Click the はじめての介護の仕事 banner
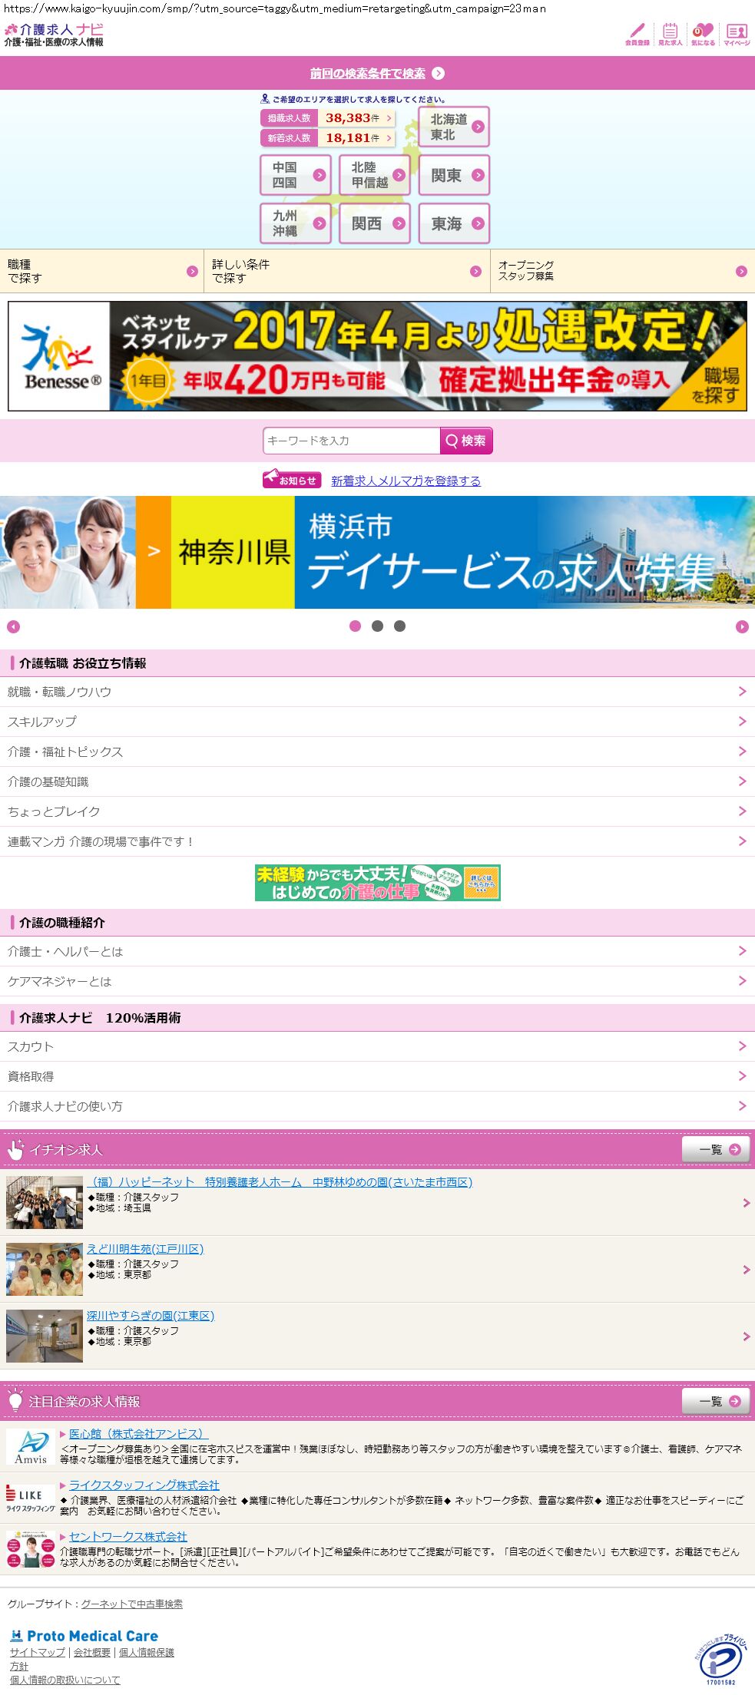Image resolution: width=755 pixels, height=1695 pixels. click(378, 883)
